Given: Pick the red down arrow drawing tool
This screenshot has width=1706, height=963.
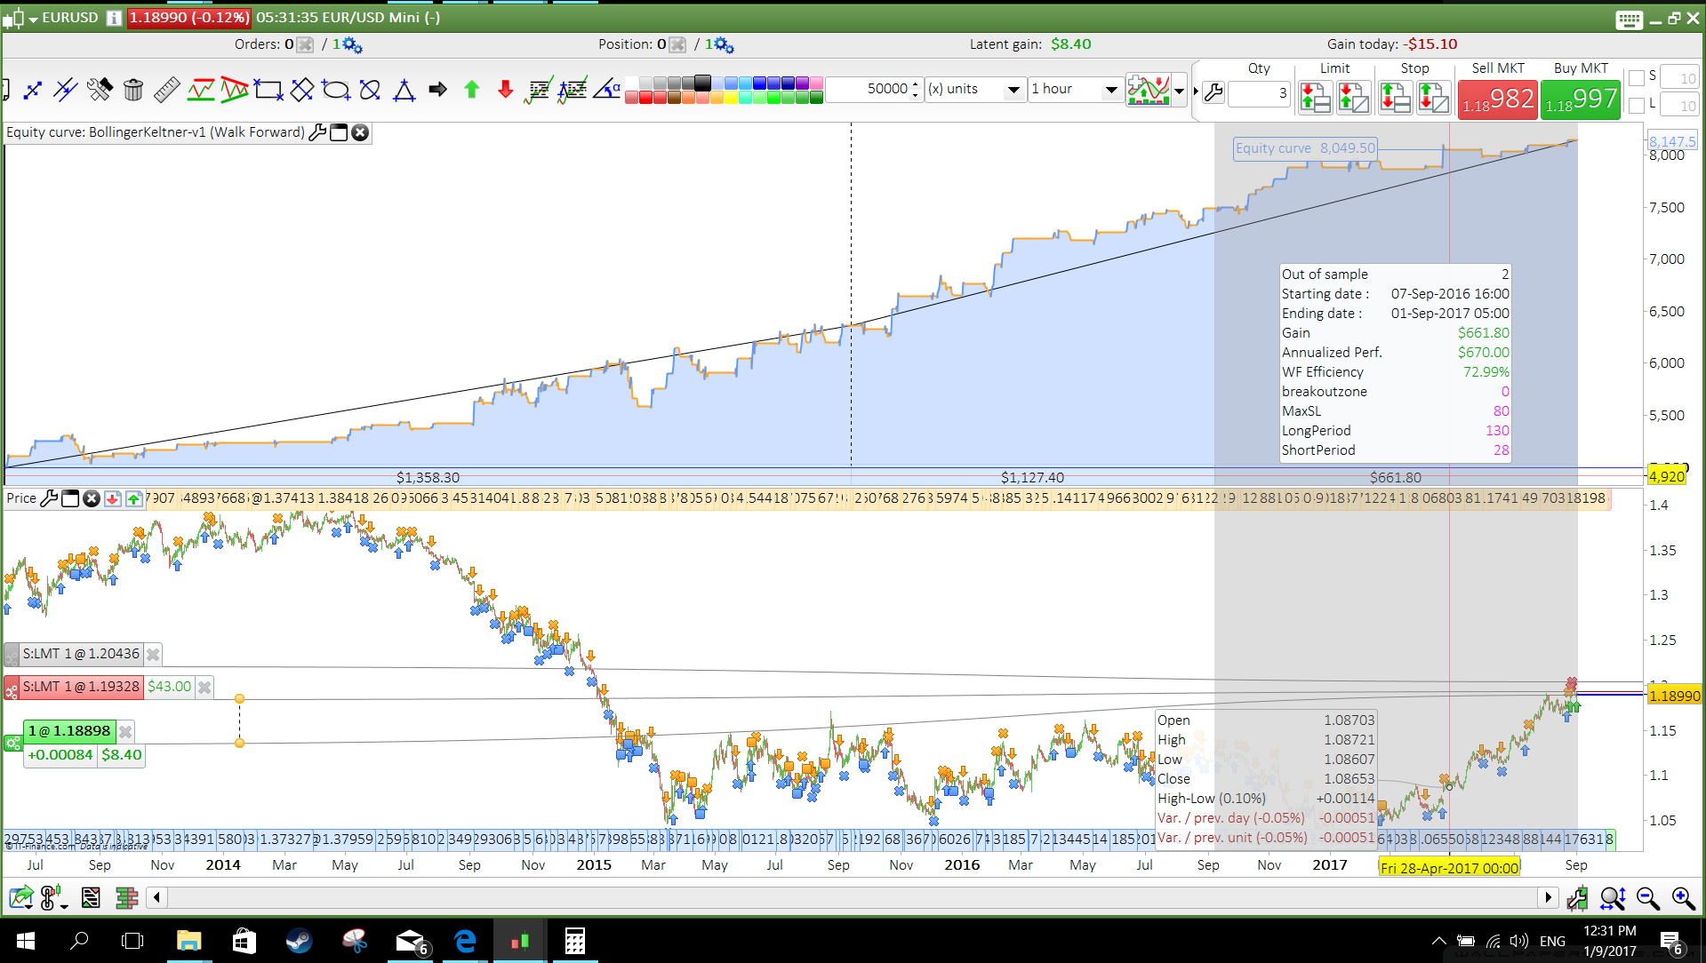Looking at the screenshot, I should tap(505, 89).
